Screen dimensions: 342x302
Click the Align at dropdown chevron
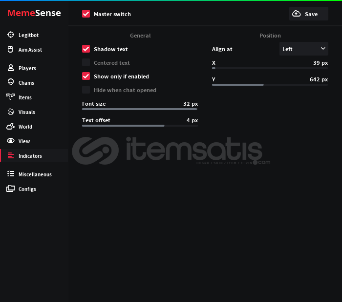coord(323,49)
